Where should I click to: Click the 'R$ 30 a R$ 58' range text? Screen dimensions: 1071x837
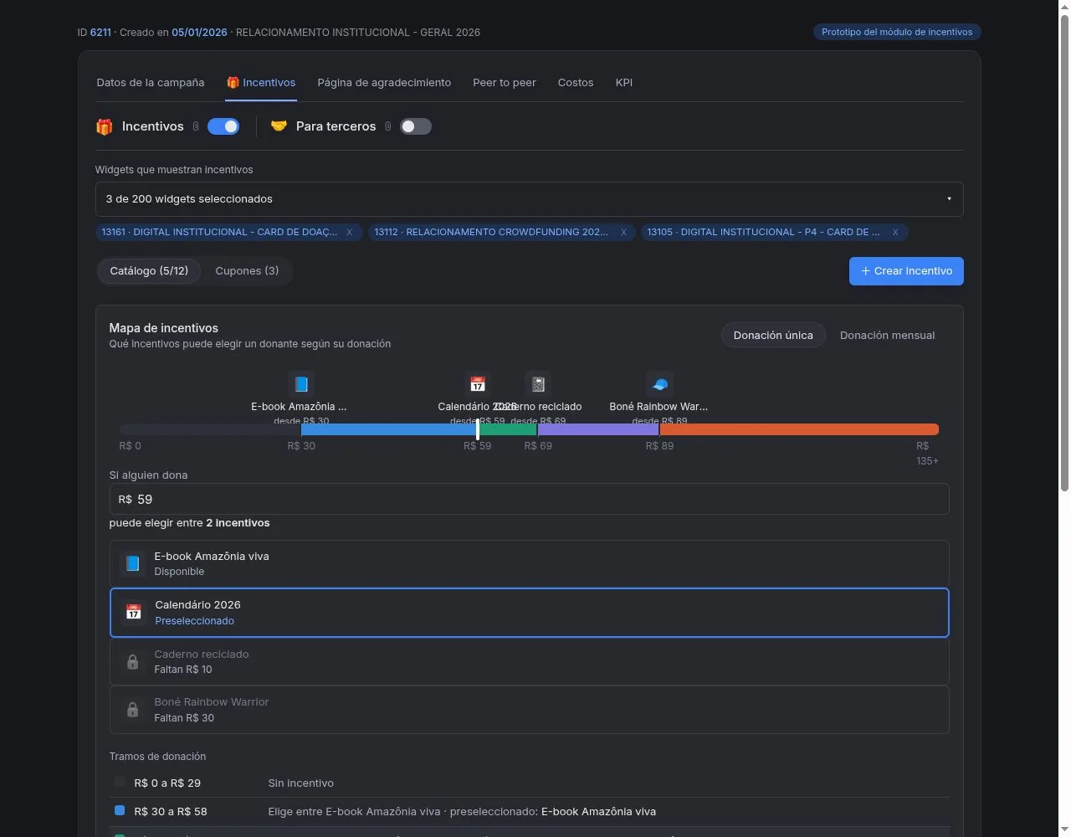[171, 812]
